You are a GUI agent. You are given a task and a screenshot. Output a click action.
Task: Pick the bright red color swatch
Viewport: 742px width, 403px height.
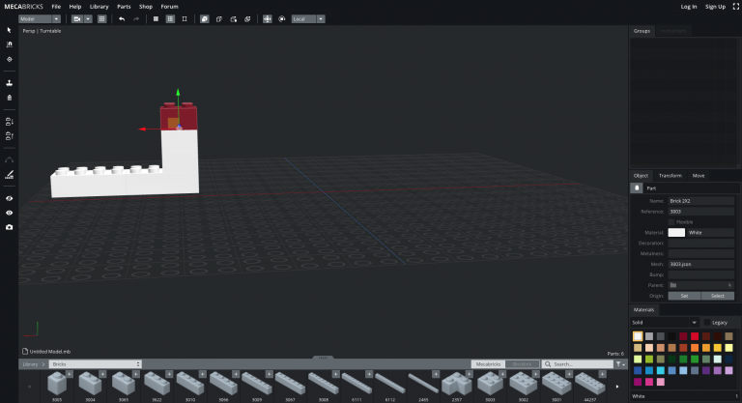click(695, 336)
